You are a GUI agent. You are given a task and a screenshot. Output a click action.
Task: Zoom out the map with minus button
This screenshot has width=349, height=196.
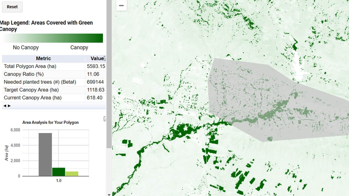tap(121, 5)
